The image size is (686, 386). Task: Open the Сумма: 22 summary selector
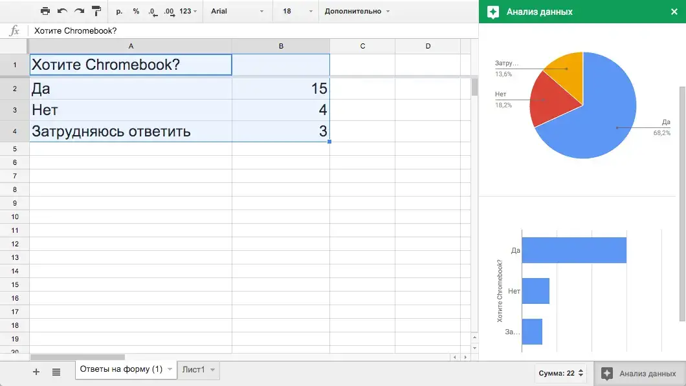click(x=560, y=373)
